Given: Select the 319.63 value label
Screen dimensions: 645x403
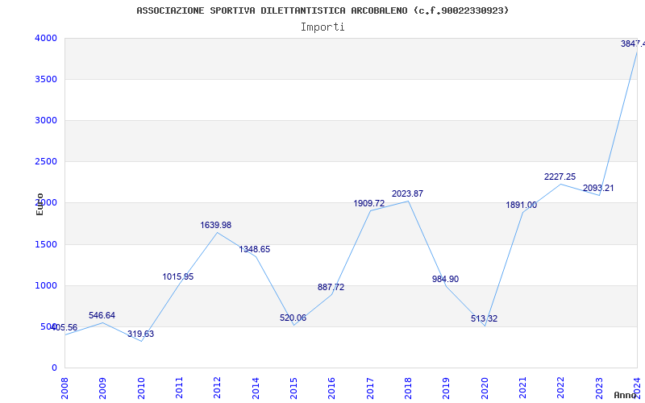Looking at the screenshot, I should click(x=140, y=334).
